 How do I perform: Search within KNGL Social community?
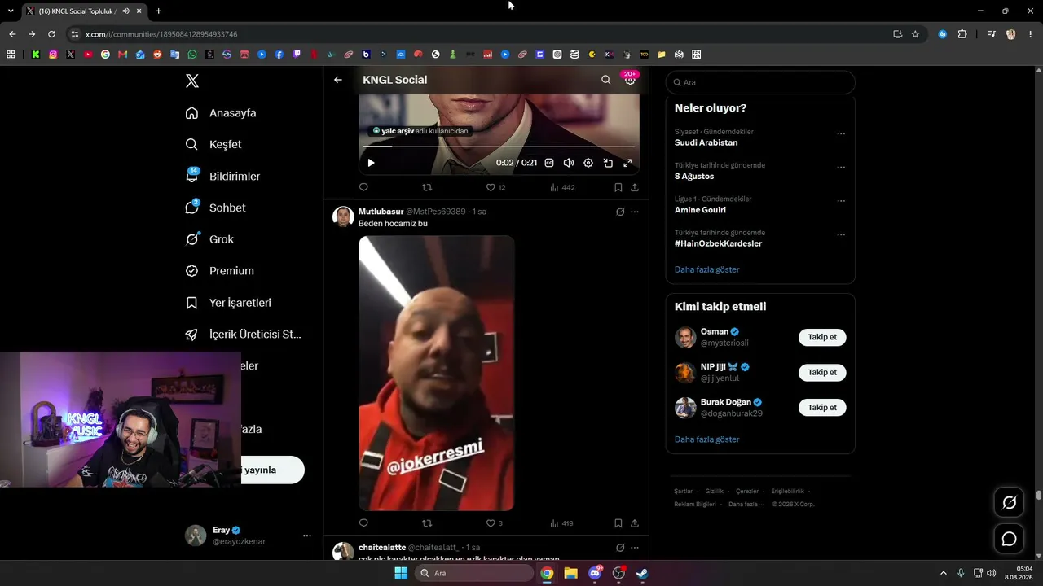[605, 80]
